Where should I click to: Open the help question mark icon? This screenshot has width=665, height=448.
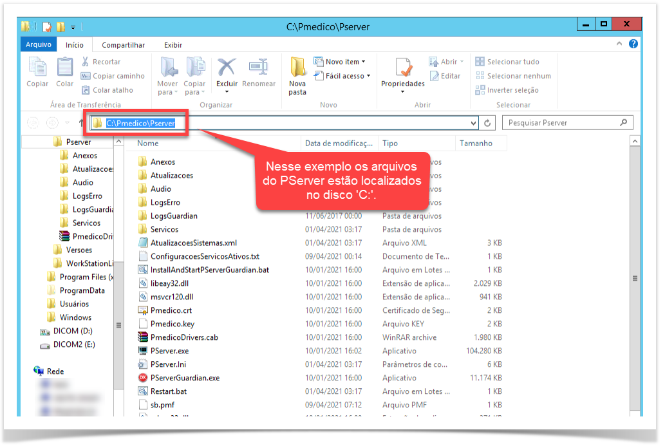633,44
